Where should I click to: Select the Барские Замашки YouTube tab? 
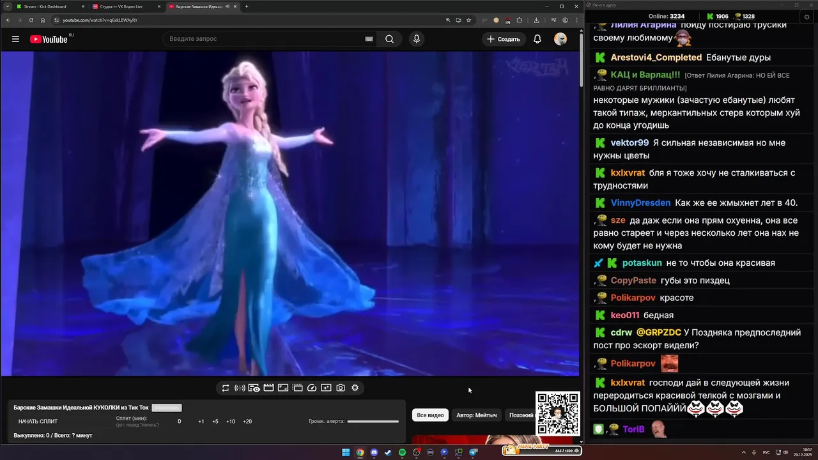pyautogui.click(x=203, y=6)
